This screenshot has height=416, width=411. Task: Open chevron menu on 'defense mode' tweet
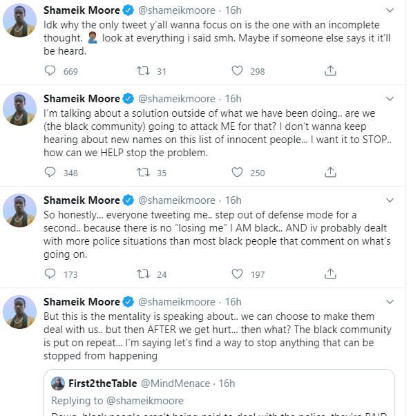(x=390, y=200)
